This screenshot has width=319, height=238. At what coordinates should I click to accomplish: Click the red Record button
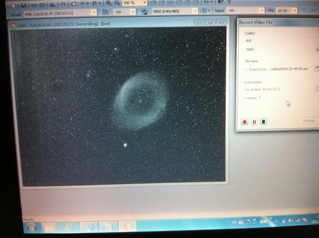tap(245, 121)
